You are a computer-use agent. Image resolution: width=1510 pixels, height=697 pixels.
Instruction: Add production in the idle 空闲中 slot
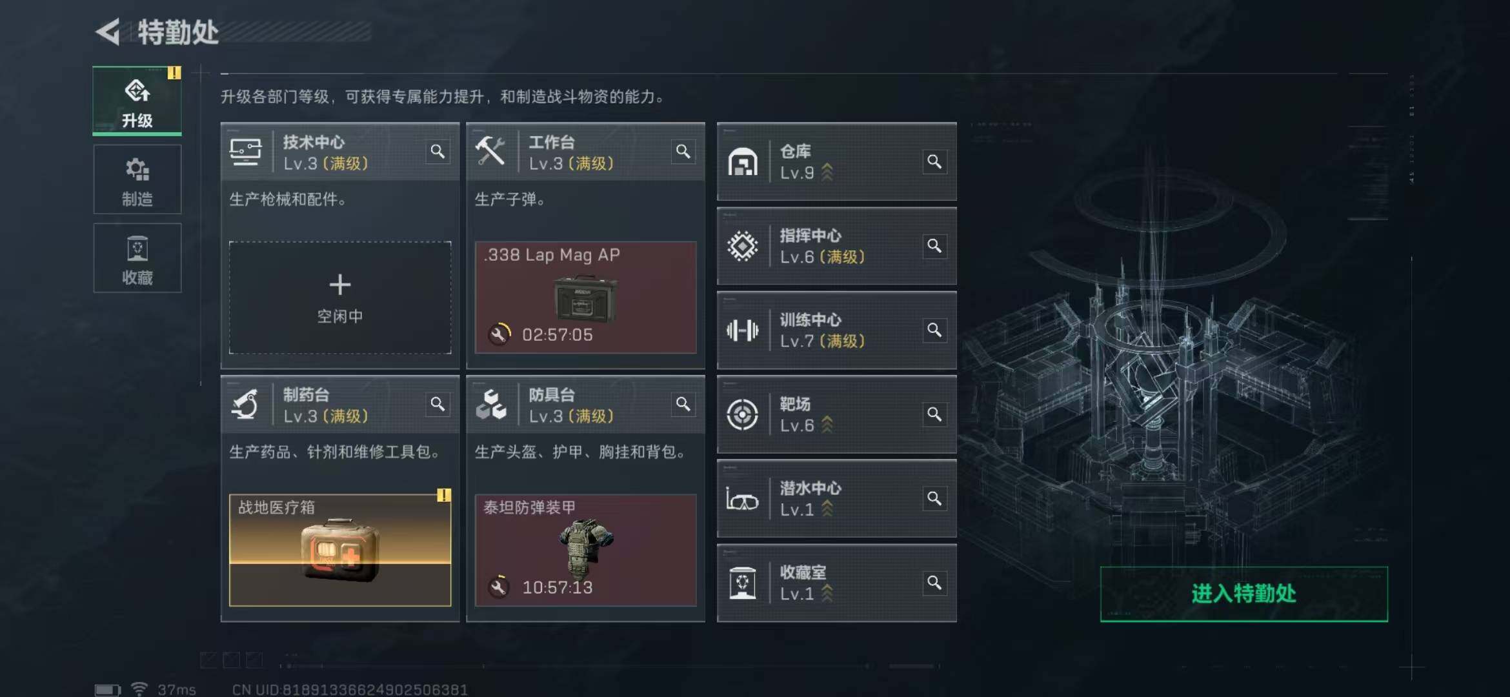(340, 298)
